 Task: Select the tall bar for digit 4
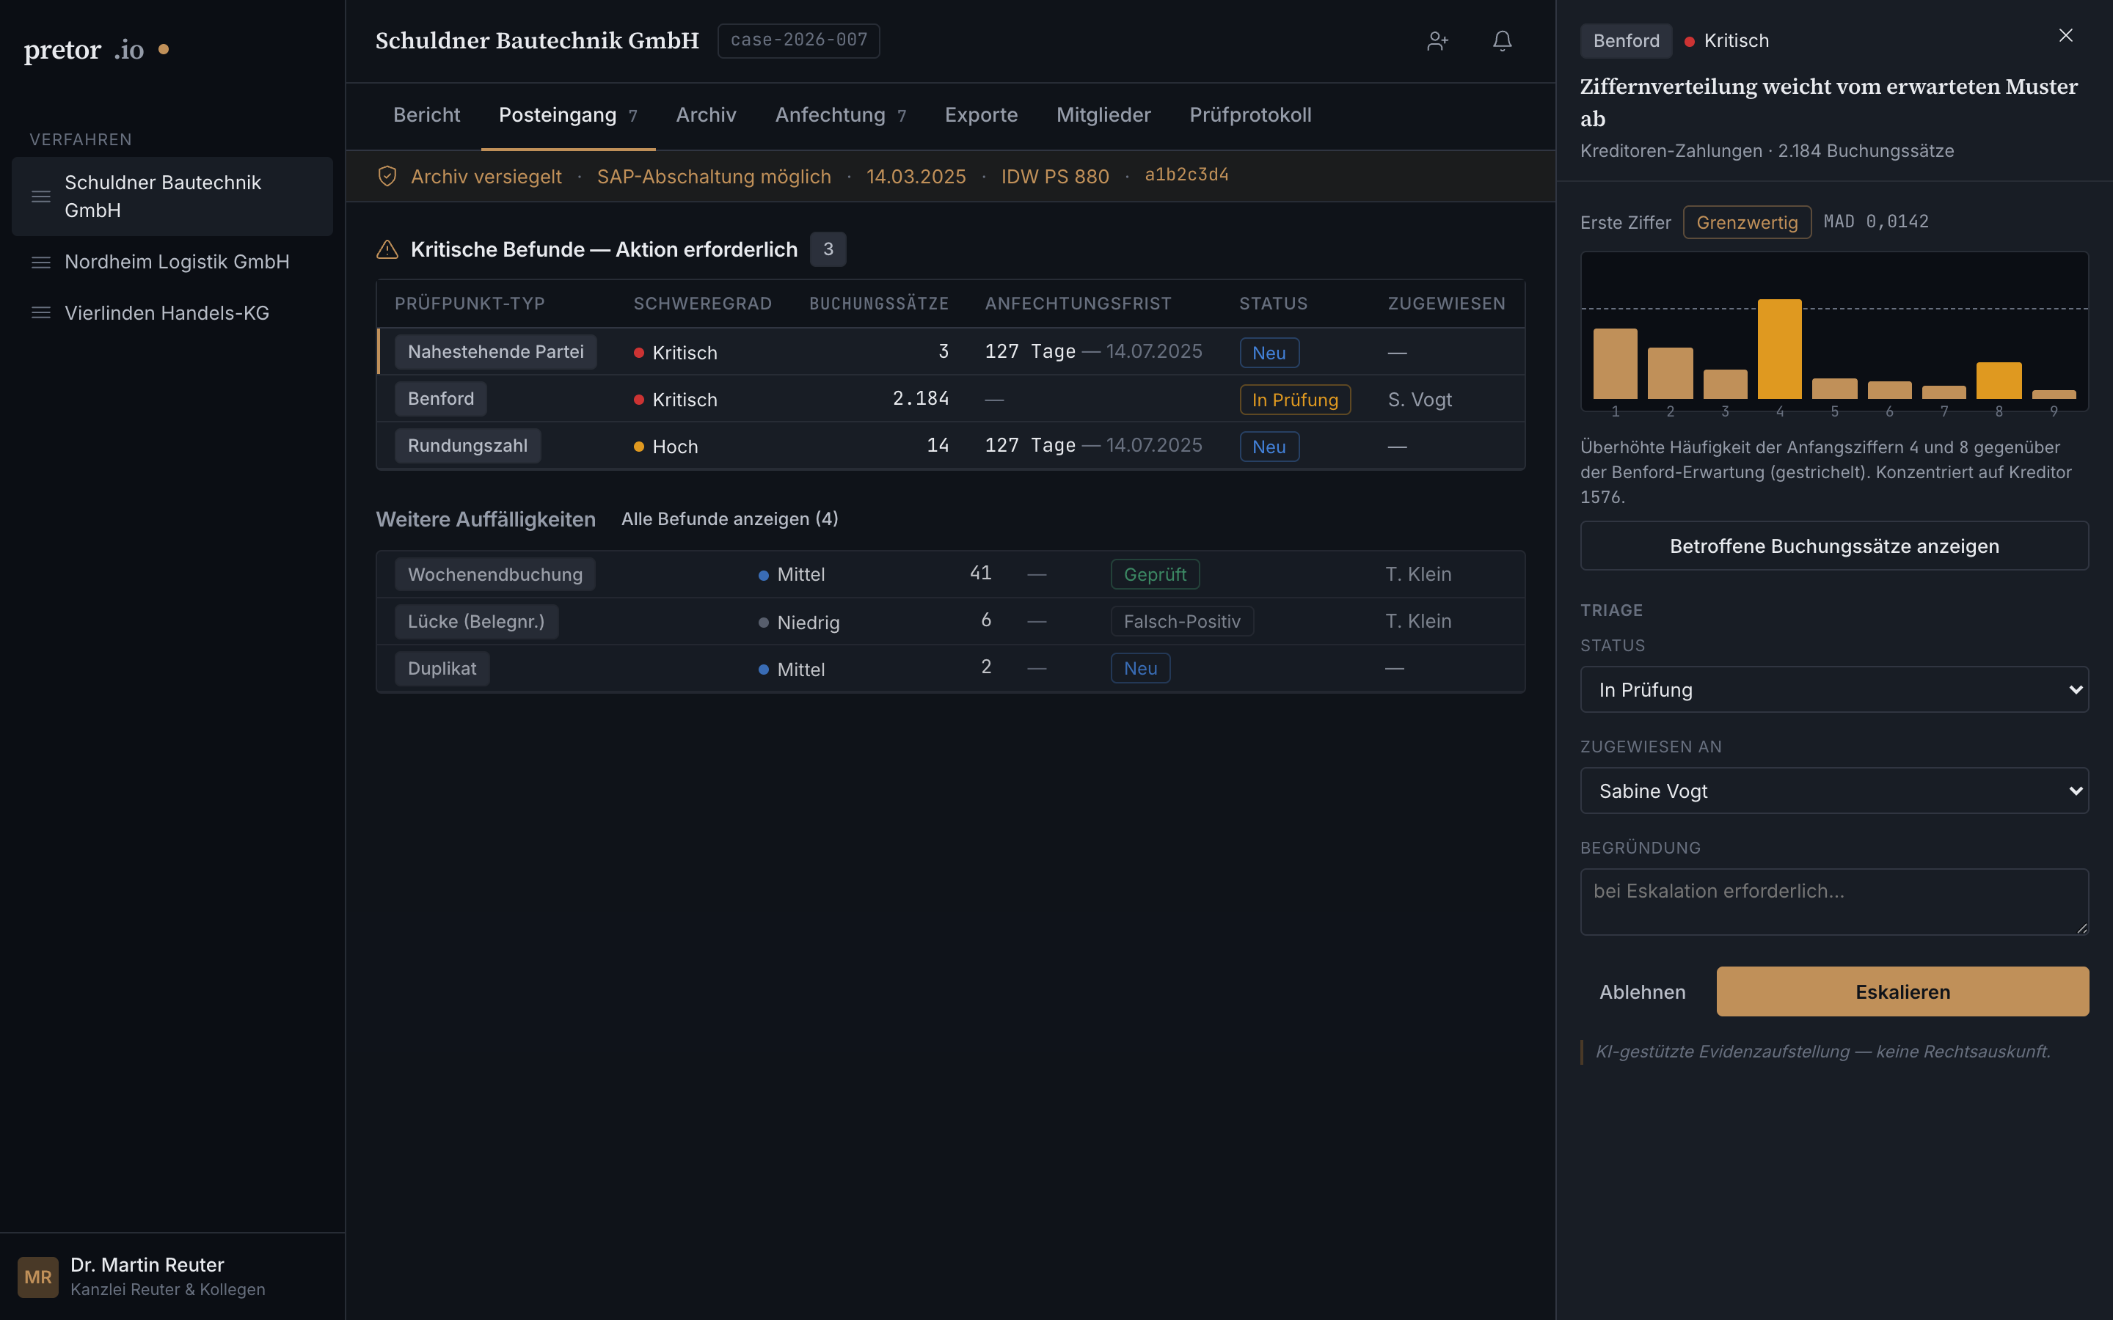click(x=1778, y=349)
